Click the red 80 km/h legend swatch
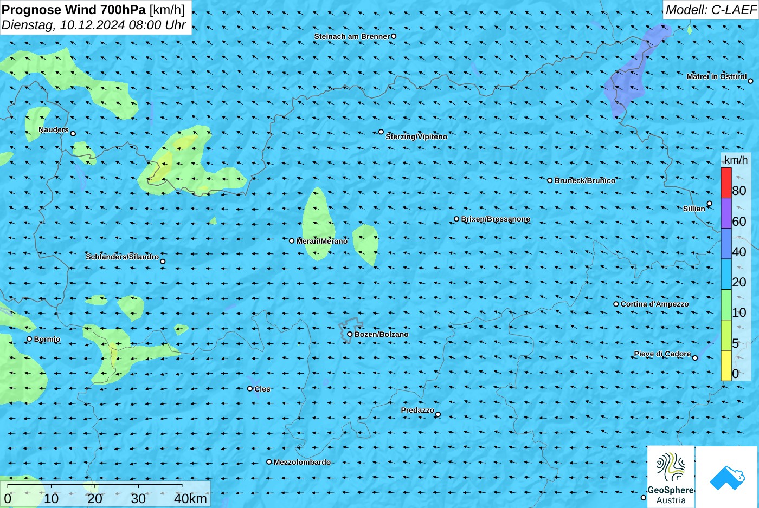Screen dimensions: 759x508 [x=726, y=183]
